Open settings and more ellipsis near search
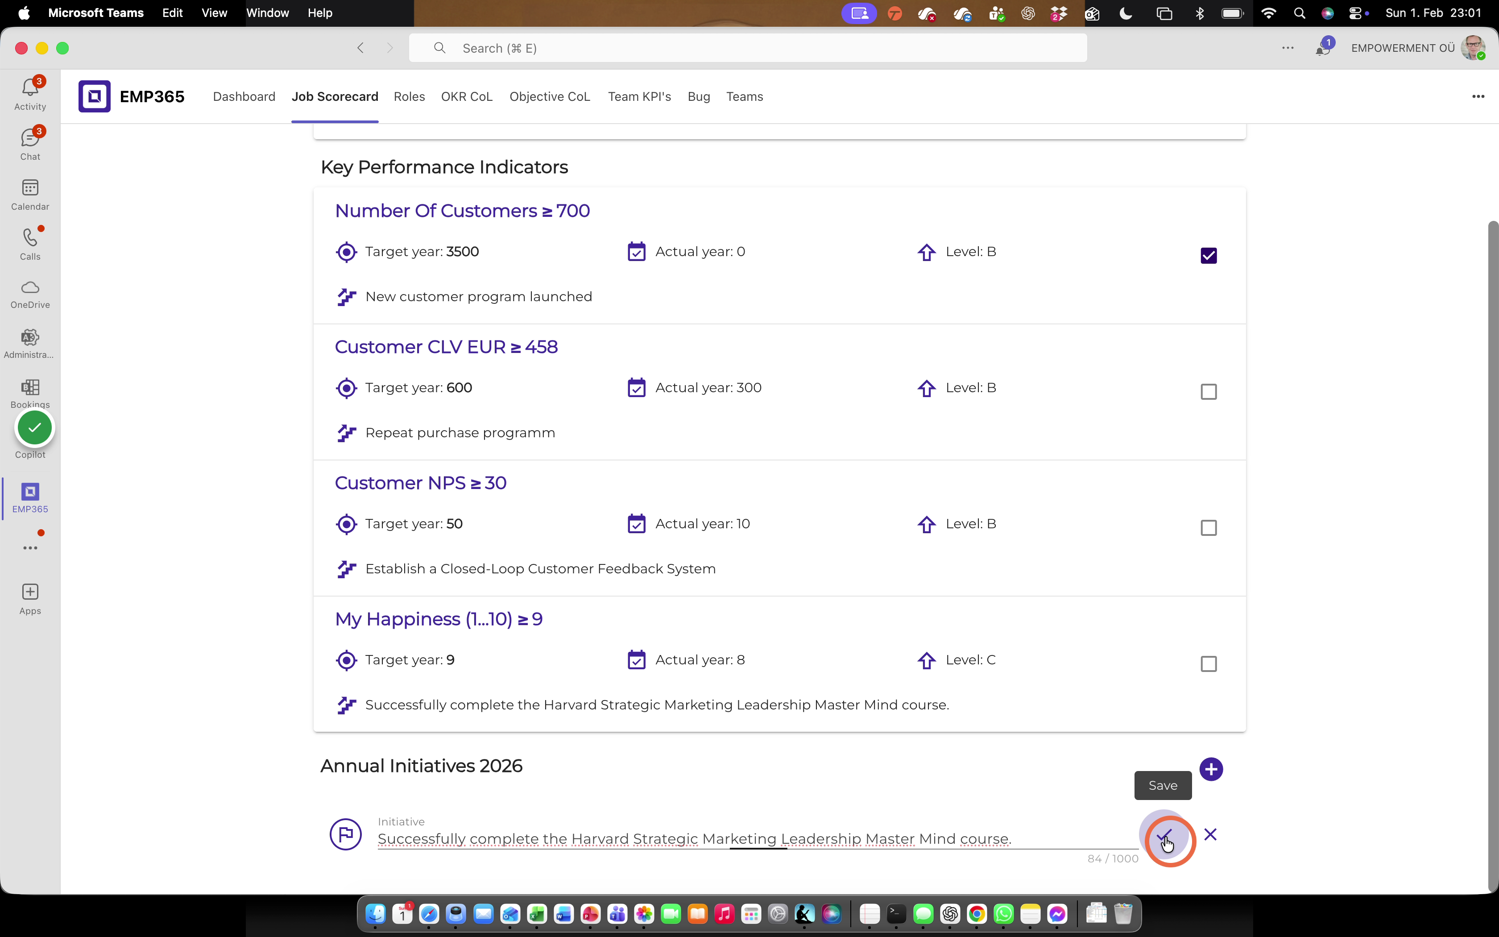The width and height of the screenshot is (1499, 937). click(x=1288, y=48)
